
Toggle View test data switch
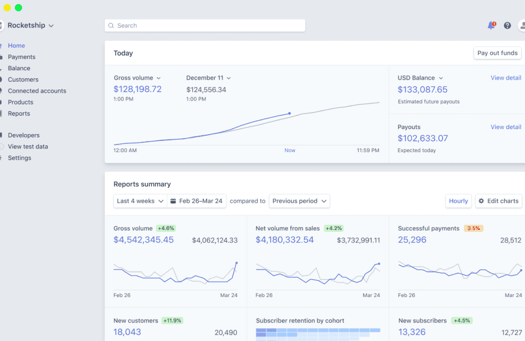pyautogui.click(x=2, y=146)
